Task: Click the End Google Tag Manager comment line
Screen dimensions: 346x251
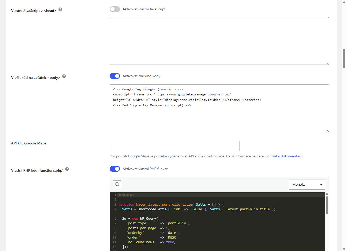Action: pos(152,105)
